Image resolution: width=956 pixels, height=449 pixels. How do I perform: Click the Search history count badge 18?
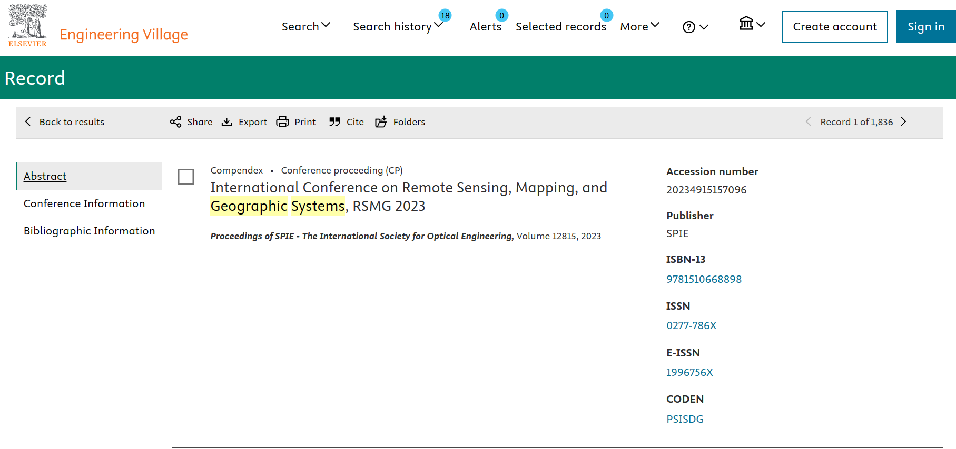click(445, 15)
